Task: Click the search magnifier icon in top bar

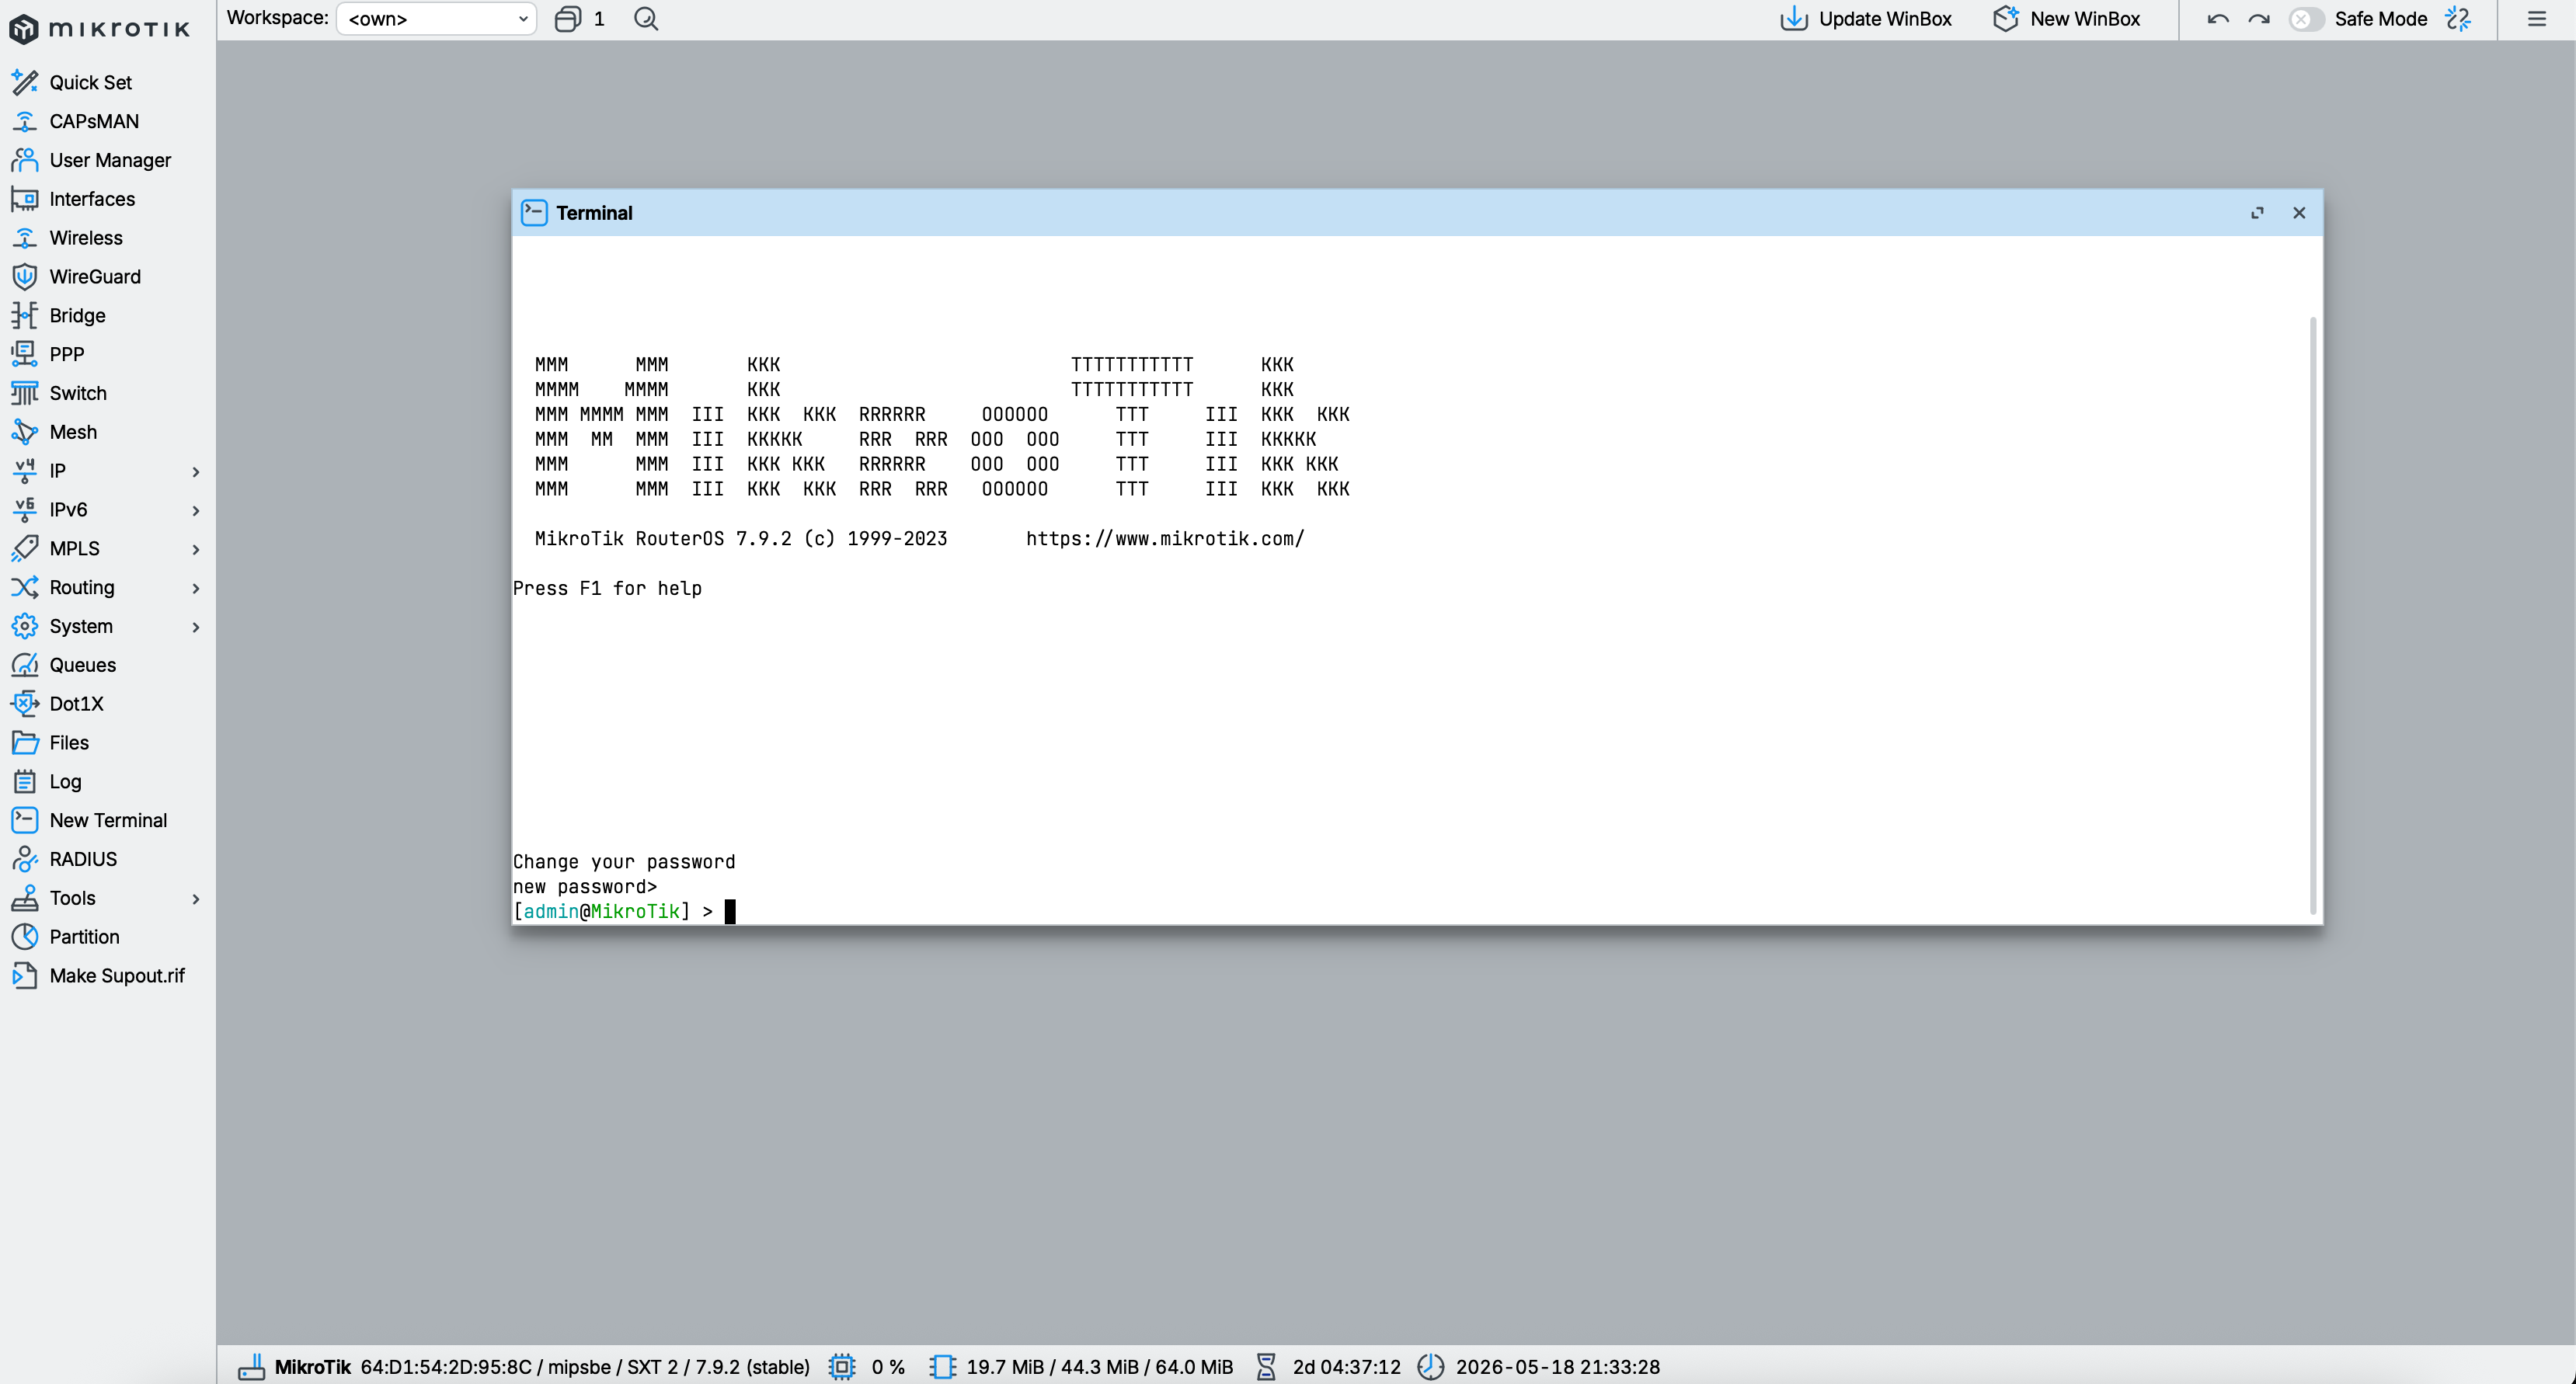Action: [x=646, y=19]
